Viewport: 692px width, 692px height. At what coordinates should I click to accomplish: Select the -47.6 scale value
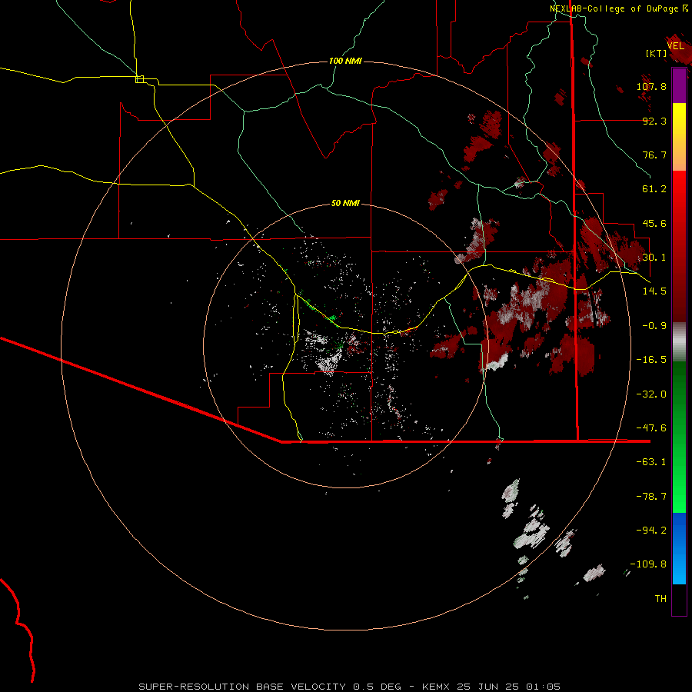tap(651, 428)
